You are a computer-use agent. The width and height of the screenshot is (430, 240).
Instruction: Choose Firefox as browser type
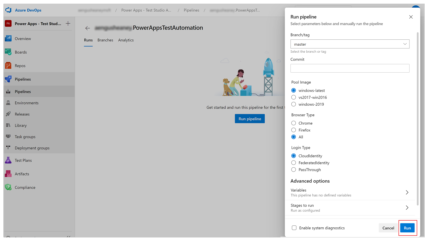click(294, 130)
